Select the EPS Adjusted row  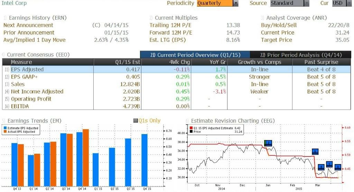177,69
